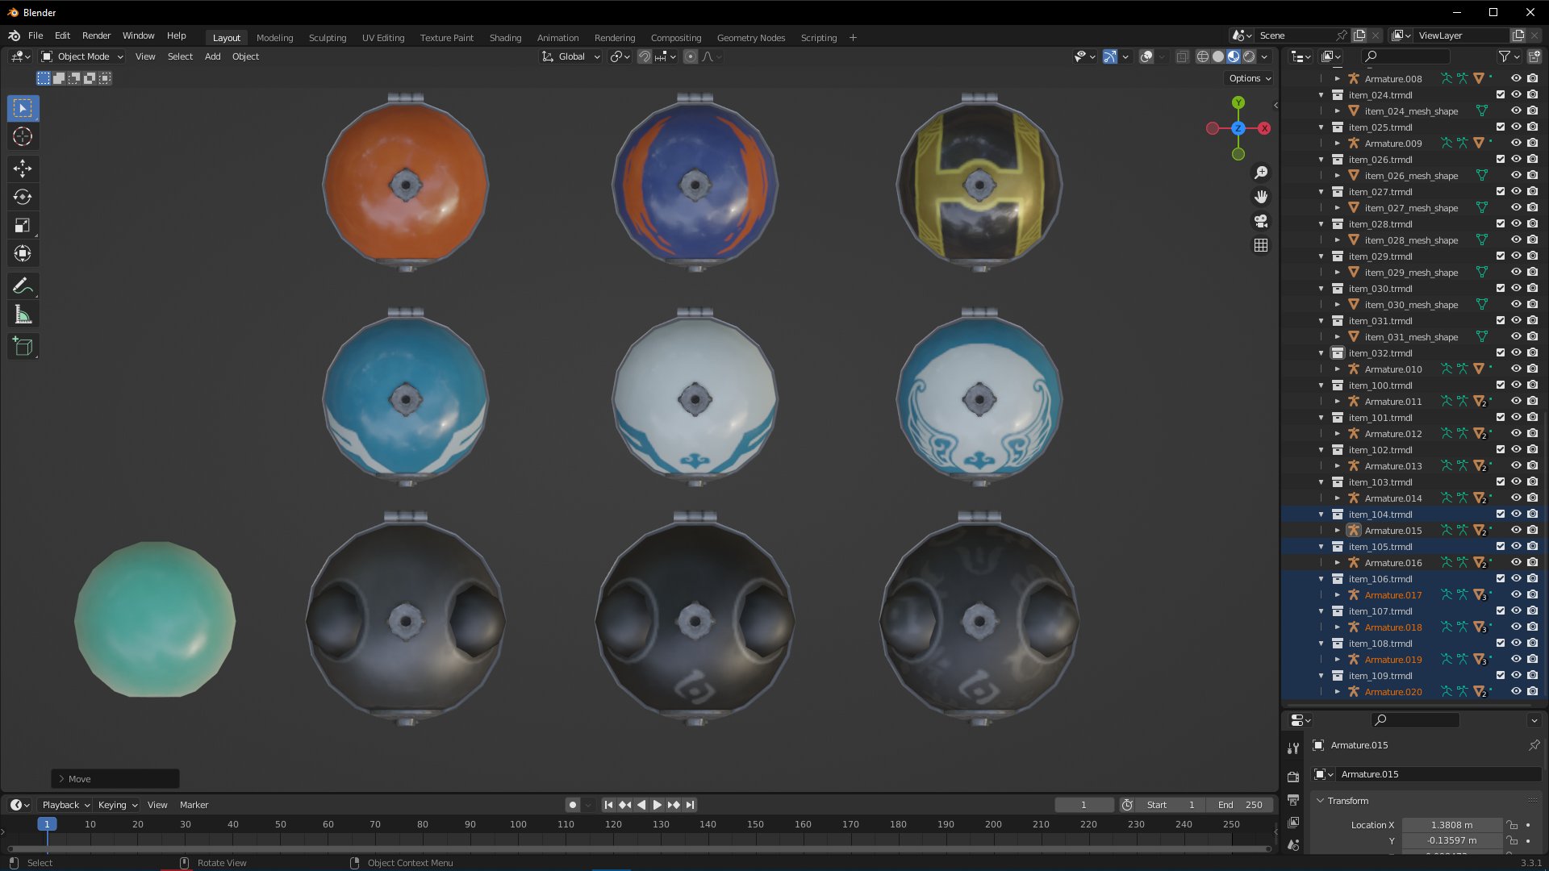Hide Armature.015 with eye icon
Screen dimensions: 1549x871
coord(1516,530)
